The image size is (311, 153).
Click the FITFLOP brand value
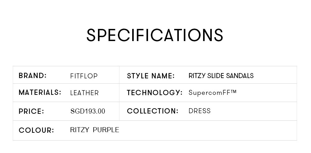pos(84,76)
